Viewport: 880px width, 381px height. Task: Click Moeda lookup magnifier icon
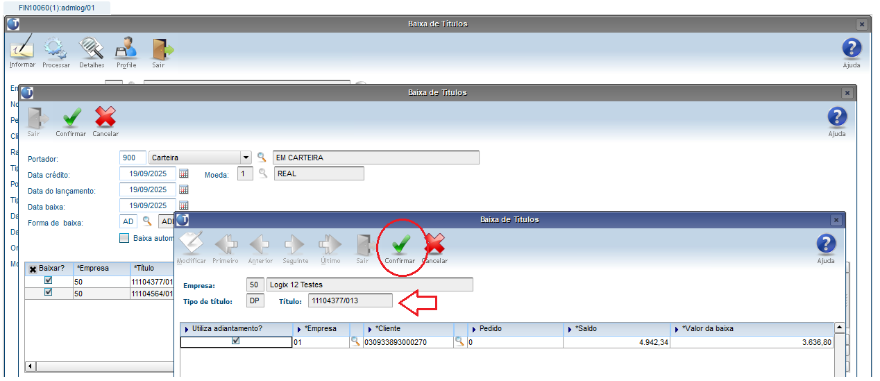tap(263, 173)
